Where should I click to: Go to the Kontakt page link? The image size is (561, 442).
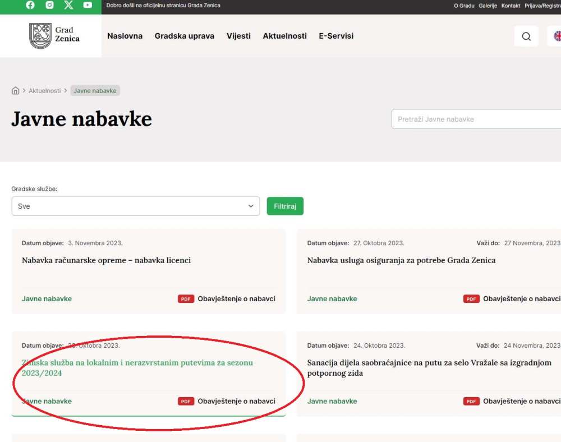click(x=511, y=6)
